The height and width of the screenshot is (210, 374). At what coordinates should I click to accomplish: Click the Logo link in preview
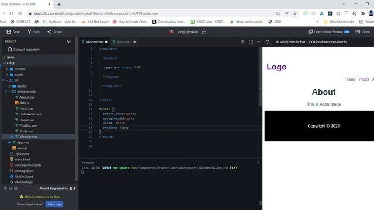point(276,66)
